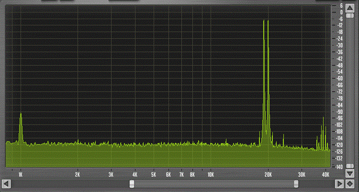Click the horizontal scroll left arrow
Image resolution: width=359 pixels, height=192 pixels.
(6, 184)
